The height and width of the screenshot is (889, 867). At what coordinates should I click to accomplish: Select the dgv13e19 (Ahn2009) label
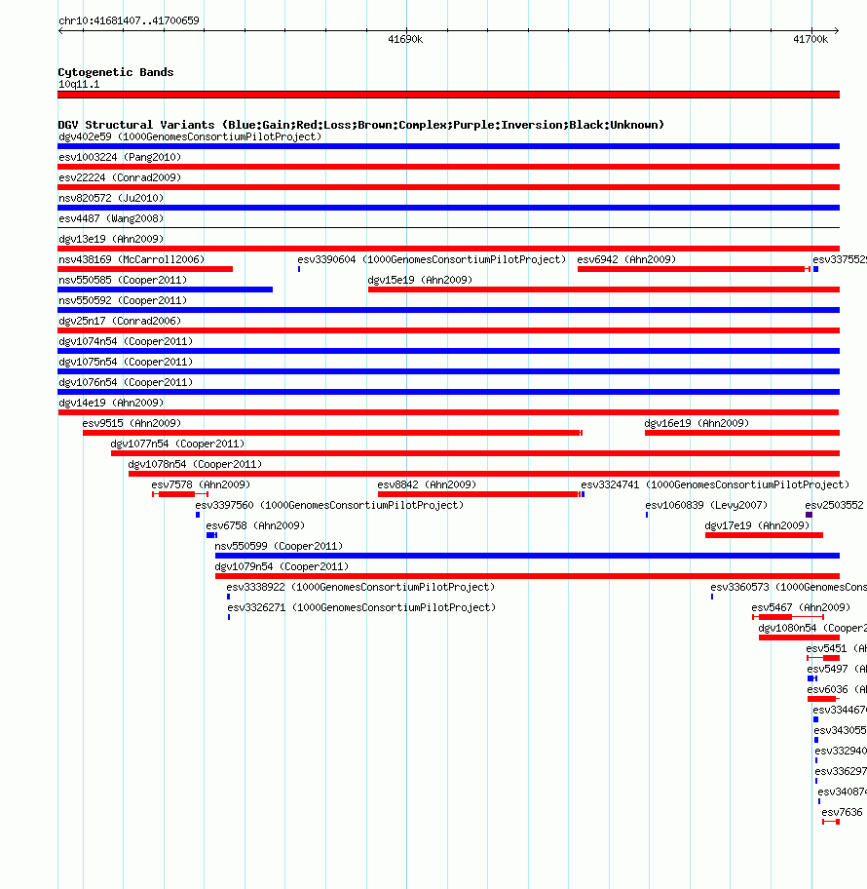pyautogui.click(x=111, y=239)
